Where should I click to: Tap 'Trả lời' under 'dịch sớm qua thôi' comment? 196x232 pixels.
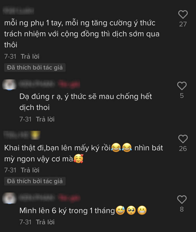(x=30, y=56)
